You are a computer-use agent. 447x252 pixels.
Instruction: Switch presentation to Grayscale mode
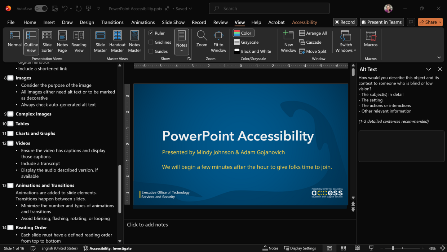246,42
